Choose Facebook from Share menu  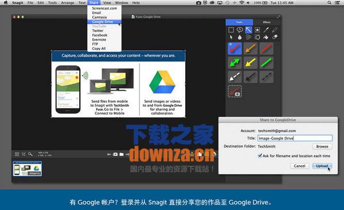104,35
